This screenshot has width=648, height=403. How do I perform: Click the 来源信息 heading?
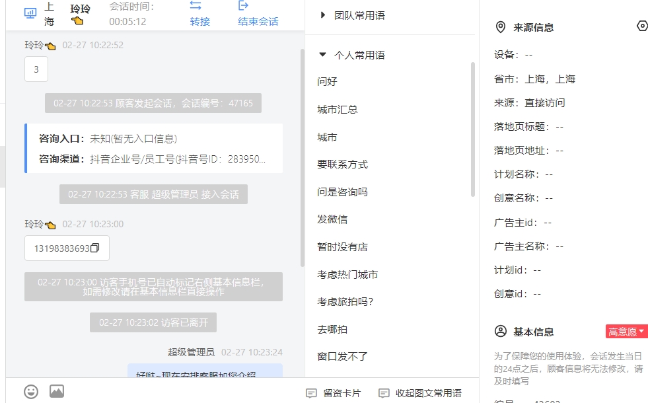point(534,28)
